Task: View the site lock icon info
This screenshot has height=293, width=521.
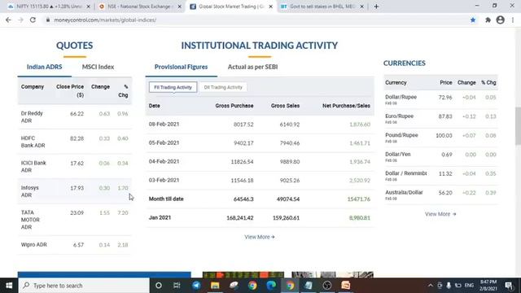Action: pyautogui.click(x=48, y=20)
